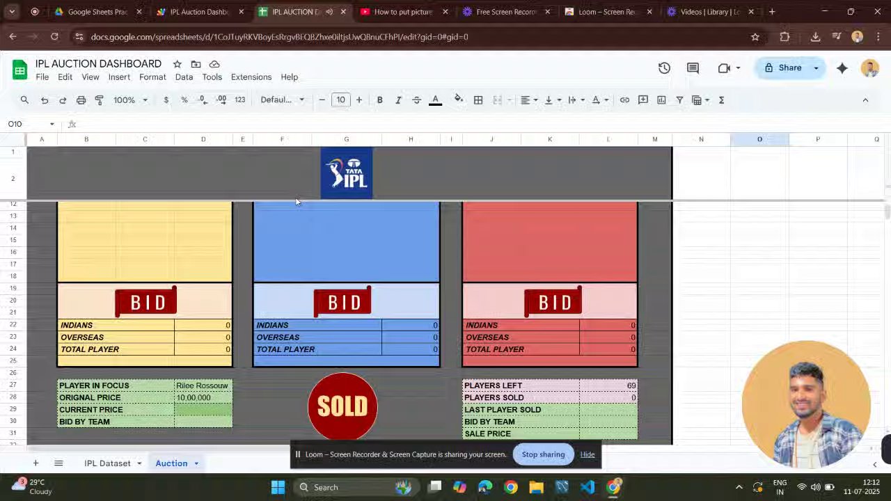This screenshot has height=501, width=891.
Task: Insert a chart
Action: point(661,100)
